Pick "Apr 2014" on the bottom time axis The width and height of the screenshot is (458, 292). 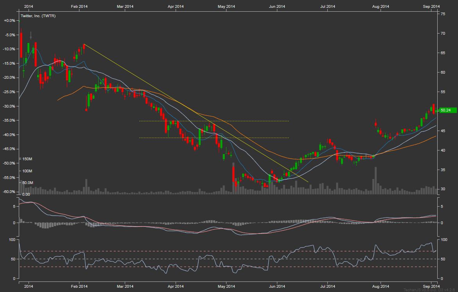(x=175, y=287)
